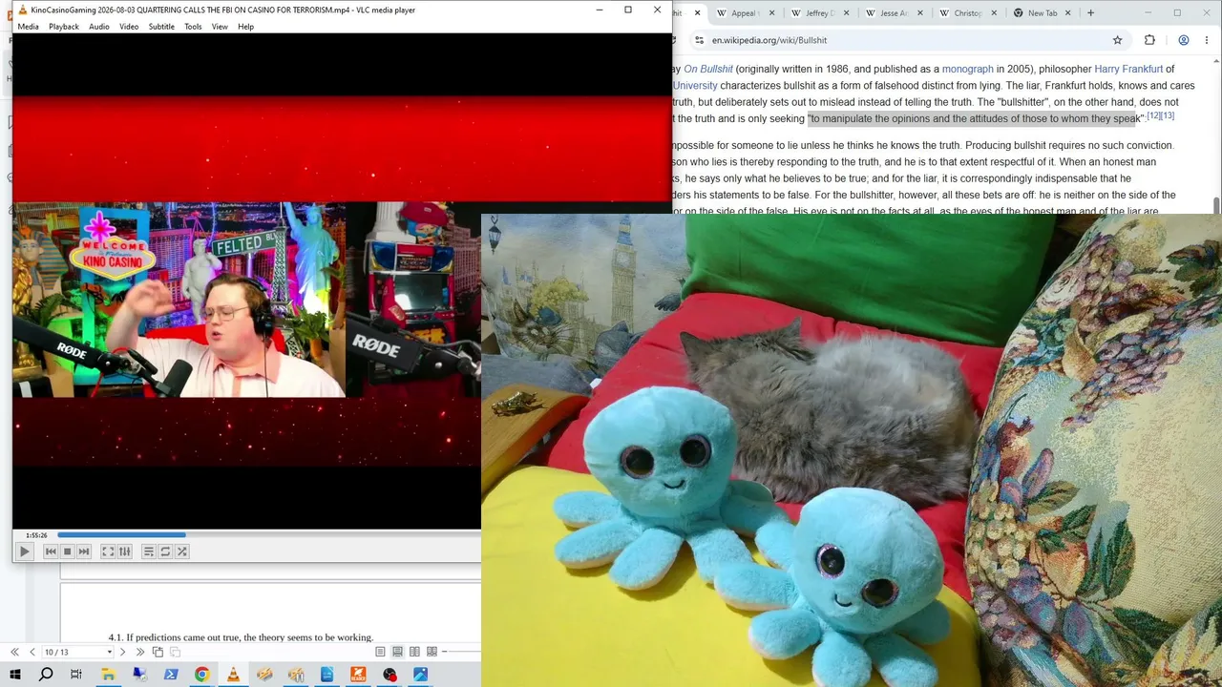Open the VLC Subtitle menu
The height and width of the screenshot is (687, 1222).
(161, 27)
